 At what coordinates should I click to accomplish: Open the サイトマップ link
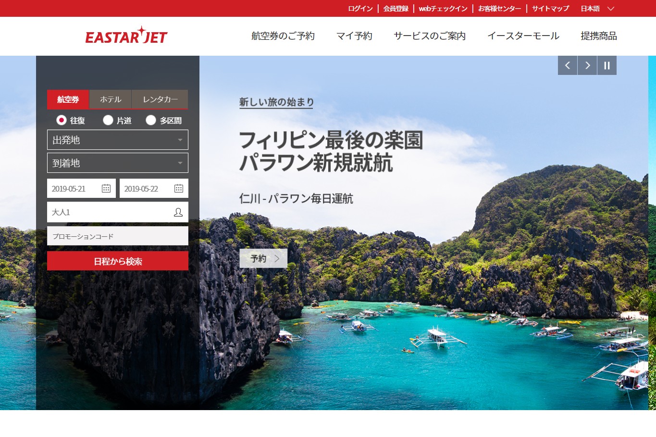click(551, 9)
